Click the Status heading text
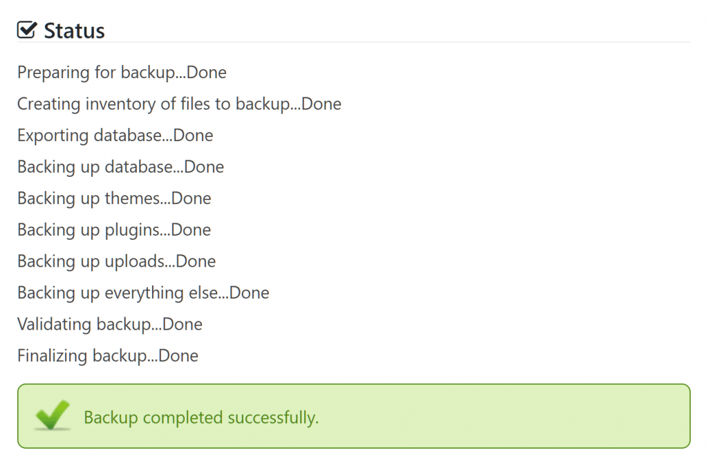 pyautogui.click(x=74, y=30)
